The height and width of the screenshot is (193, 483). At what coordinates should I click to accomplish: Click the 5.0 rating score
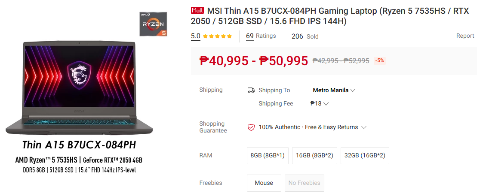click(x=196, y=36)
